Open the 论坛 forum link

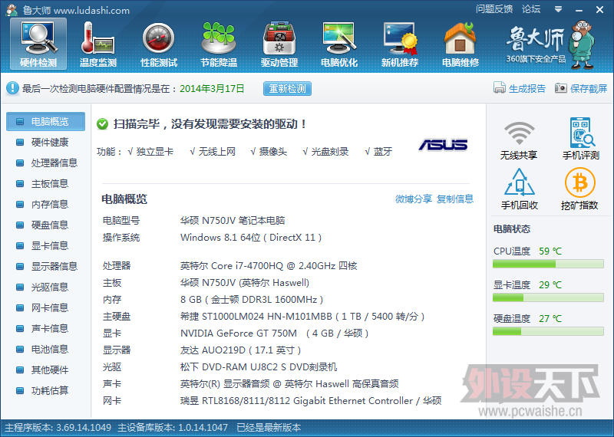pos(531,9)
